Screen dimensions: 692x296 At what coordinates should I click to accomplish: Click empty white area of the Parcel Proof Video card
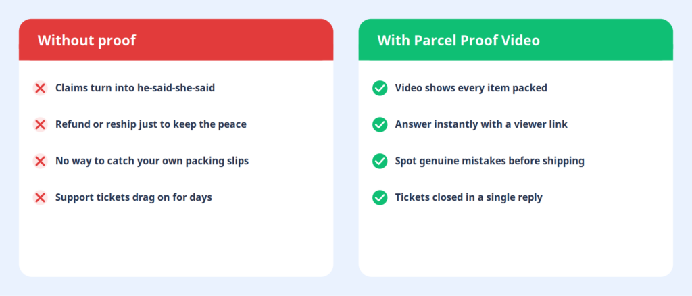click(516, 243)
